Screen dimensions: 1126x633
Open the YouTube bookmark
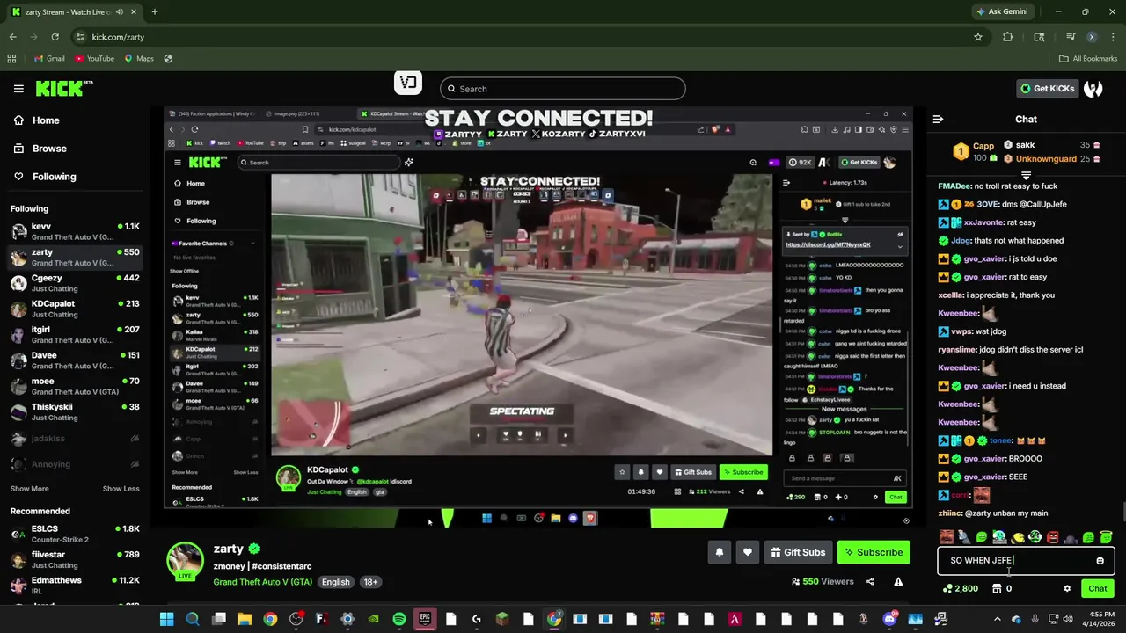[x=94, y=58]
